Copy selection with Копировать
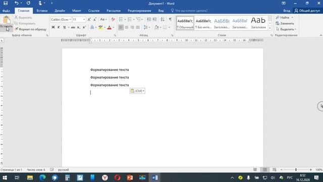323x182 pixels. [25, 23]
